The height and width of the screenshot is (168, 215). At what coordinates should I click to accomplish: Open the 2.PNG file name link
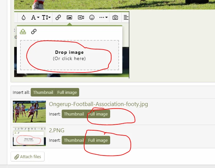(57, 130)
